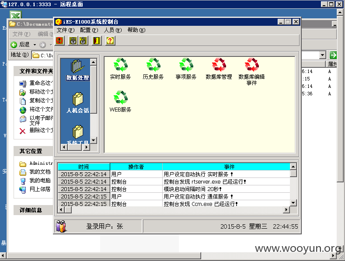Click 复制 copy file icon in Explorer panel
Screen dimensions: 345x261
(23, 101)
